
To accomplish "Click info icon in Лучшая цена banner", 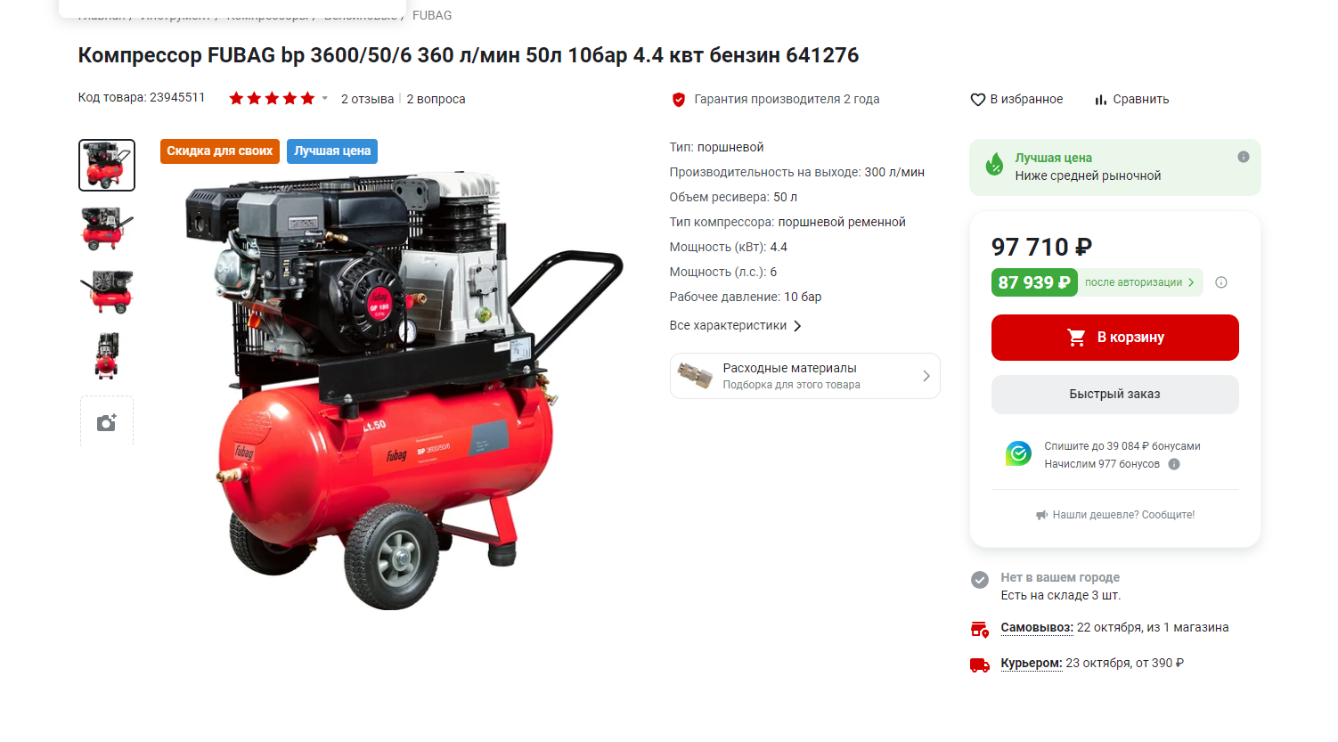I will [1244, 157].
